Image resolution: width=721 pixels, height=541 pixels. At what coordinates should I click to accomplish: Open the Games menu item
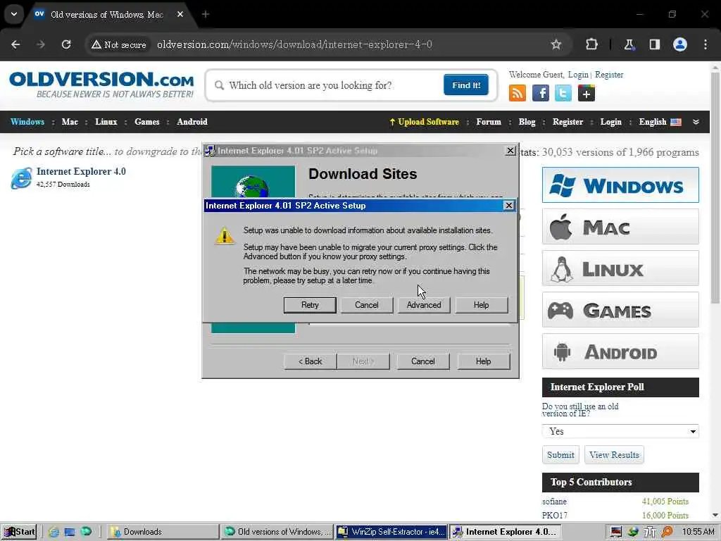click(146, 122)
